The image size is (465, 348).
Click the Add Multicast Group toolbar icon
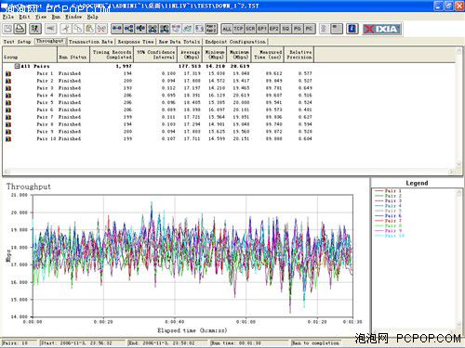pyautogui.click(x=128, y=29)
